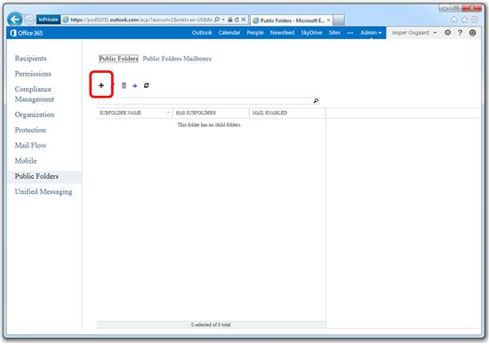Open the Sites link

pos(334,32)
